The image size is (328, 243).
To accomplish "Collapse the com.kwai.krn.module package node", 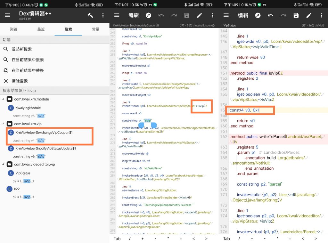I will pyautogui.click(x=3, y=99).
